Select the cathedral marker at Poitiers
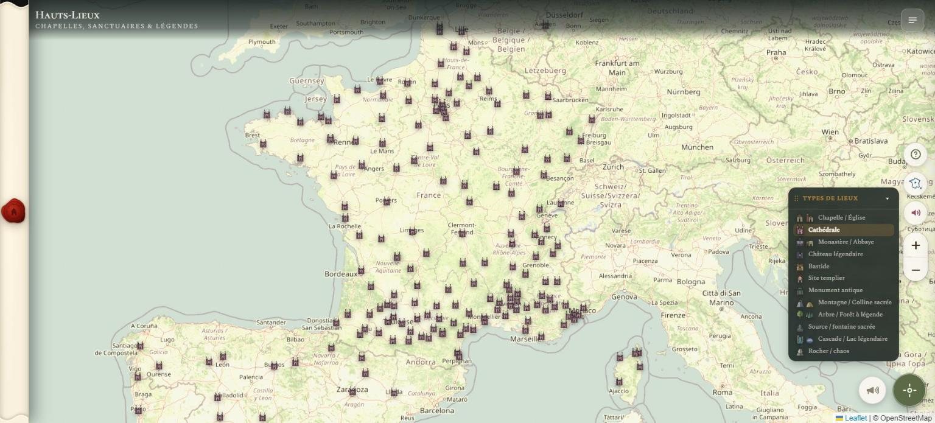This screenshot has height=423, width=935. (x=386, y=201)
